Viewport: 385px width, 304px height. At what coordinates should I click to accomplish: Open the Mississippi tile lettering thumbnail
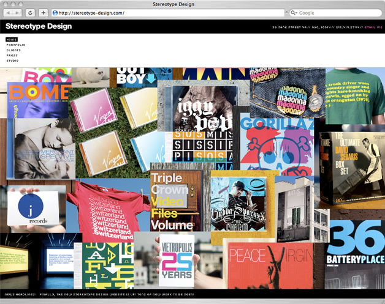pyautogui.click(x=202, y=146)
